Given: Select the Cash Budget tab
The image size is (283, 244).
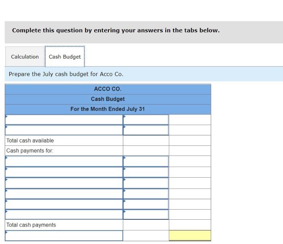Looking at the screenshot, I should pyautogui.click(x=65, y=57).
